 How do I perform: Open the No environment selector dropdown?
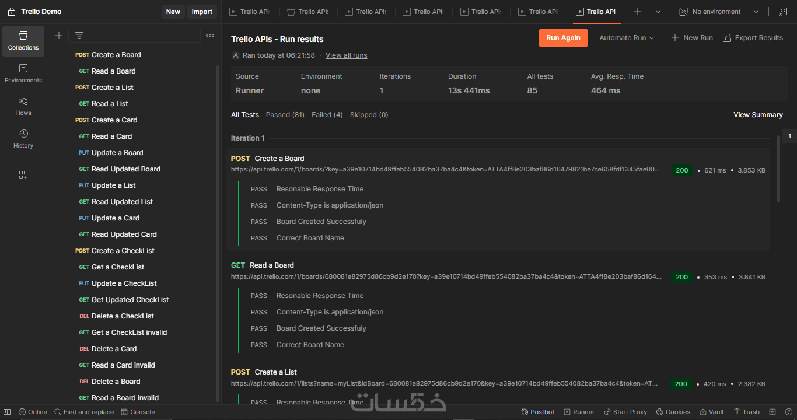point(719,12)
